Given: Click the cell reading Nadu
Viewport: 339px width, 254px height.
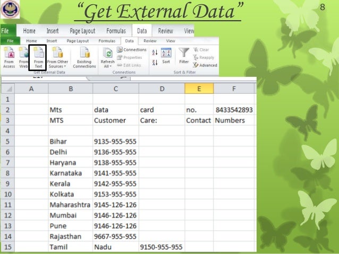Looking at the screenshot, I should 116,247.
